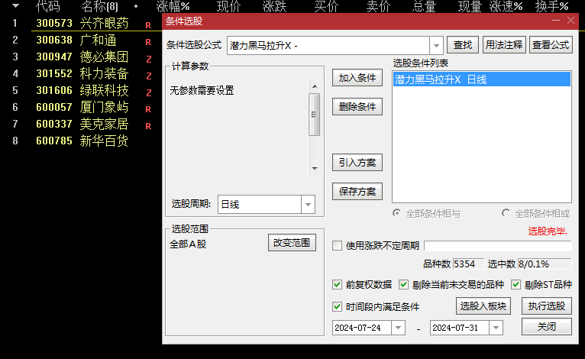
Task: Select stock row 301552 科力装备
Action: tap(82, 73)
